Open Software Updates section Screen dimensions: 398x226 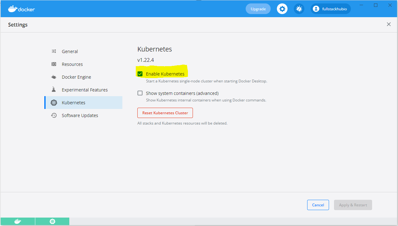pyautogui.click(x=83, y=115)
